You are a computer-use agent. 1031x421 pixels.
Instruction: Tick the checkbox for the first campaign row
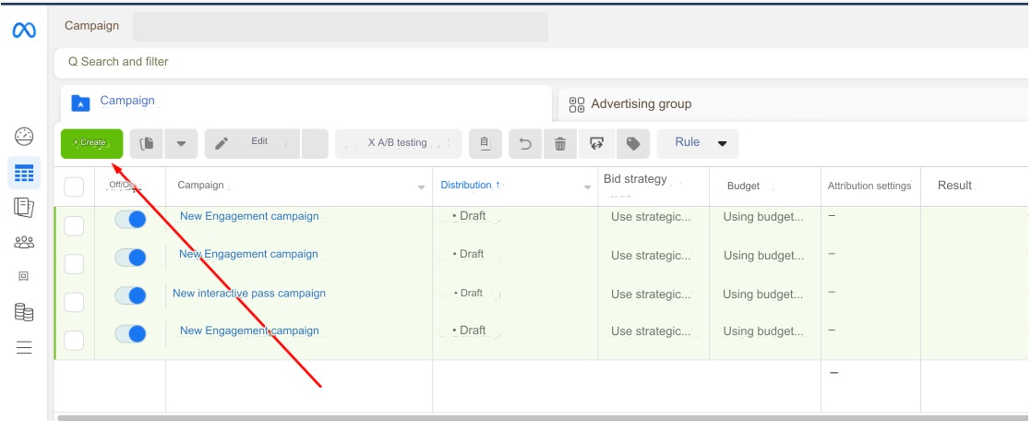pos(74,225)
